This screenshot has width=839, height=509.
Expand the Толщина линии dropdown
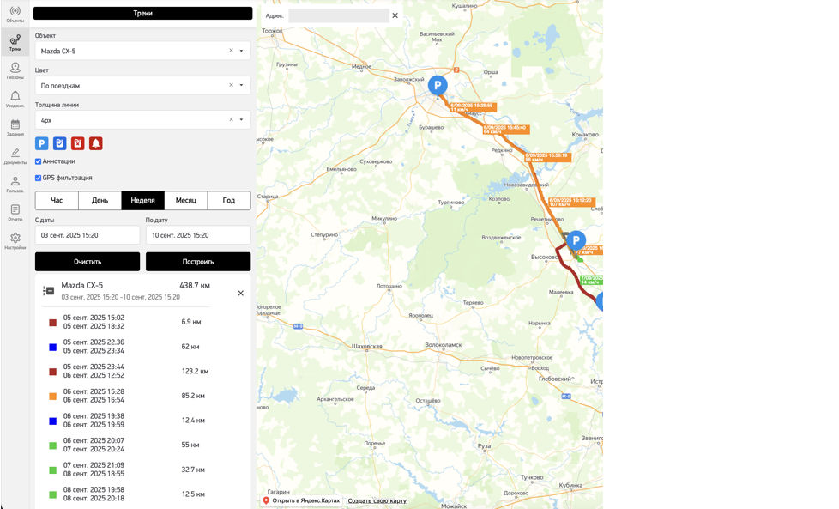pos(143,120)
